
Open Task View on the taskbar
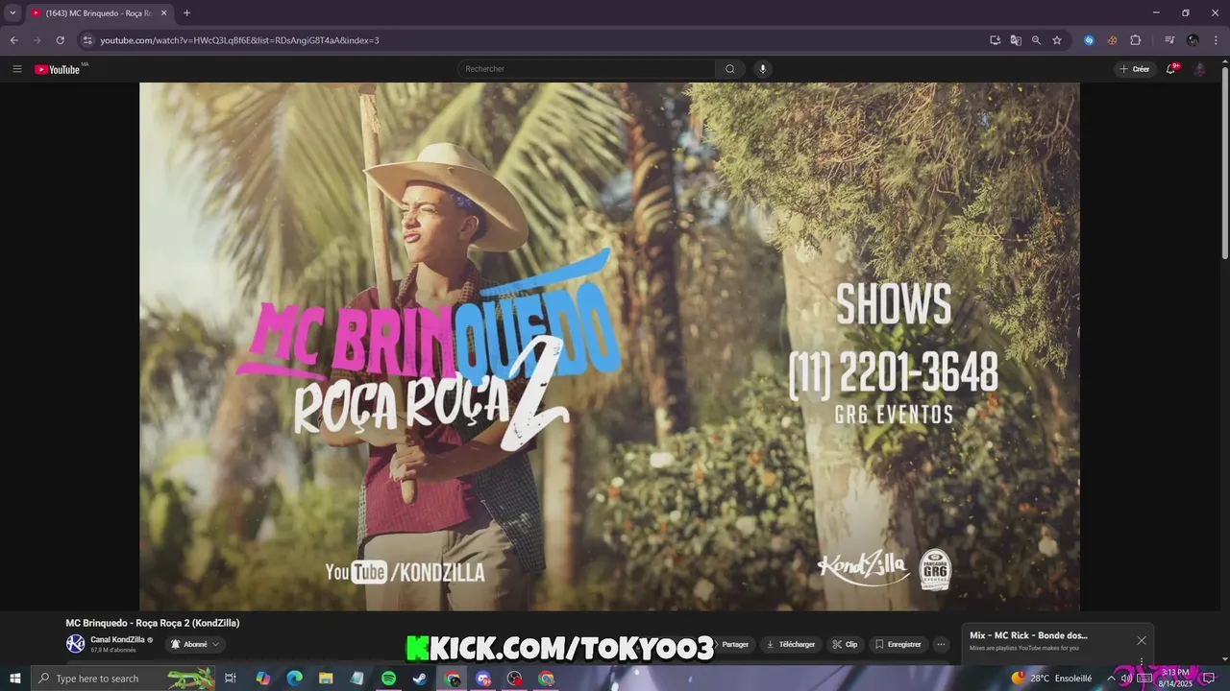pyautogui.click(x=231, y=679)
